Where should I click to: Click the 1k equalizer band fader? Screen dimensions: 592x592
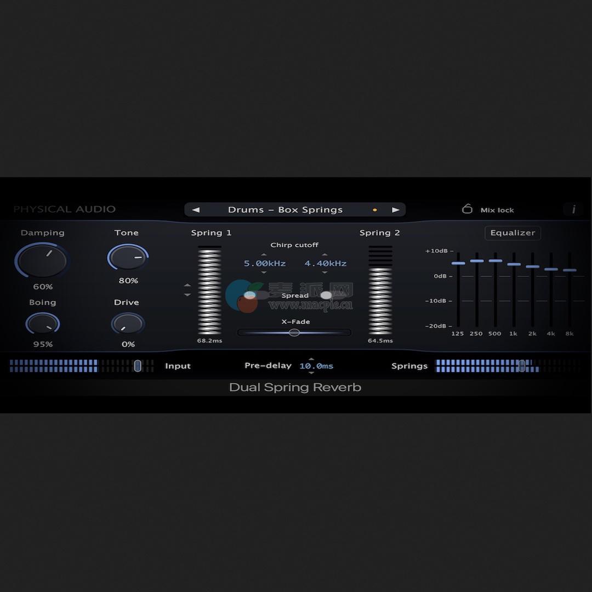pyautogui.click(x=514, y=264)
